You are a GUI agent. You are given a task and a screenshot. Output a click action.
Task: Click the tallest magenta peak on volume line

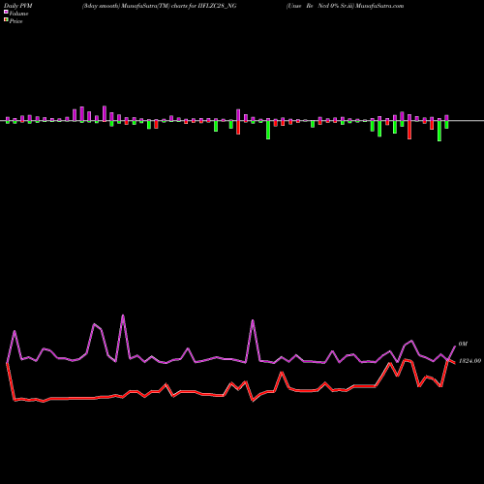(123, 316)
